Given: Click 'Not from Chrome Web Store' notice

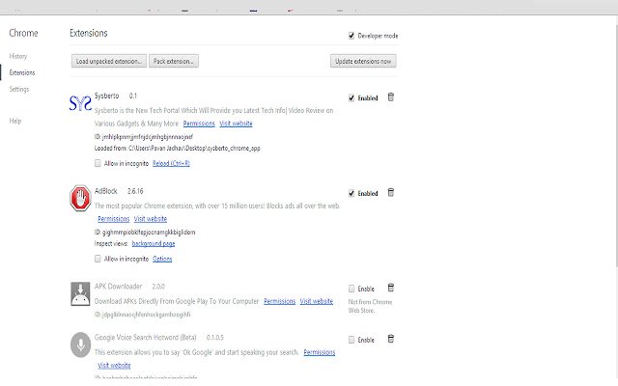Looking at the screenshot, I should (x=370, y=306).
